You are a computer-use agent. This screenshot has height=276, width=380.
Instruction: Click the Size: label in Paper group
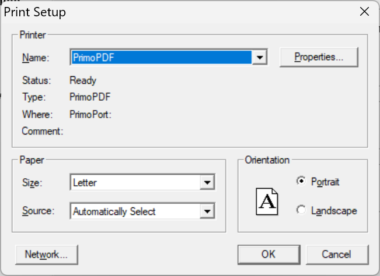(32, 183)
